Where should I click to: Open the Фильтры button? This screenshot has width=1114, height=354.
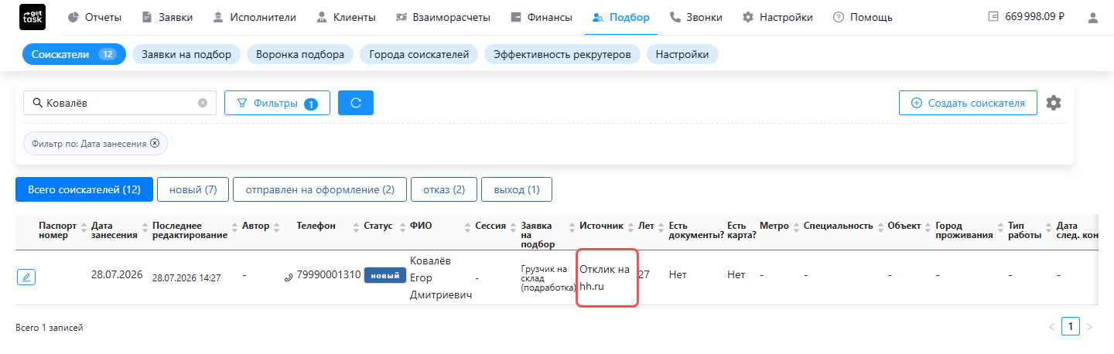pos(277,103)
